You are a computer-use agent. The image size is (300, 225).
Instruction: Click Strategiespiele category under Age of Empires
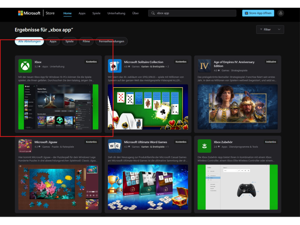tap(239, 70)
